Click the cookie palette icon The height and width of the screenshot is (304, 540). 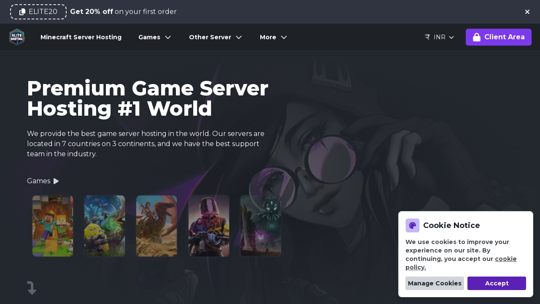click(x=413, y=225)
